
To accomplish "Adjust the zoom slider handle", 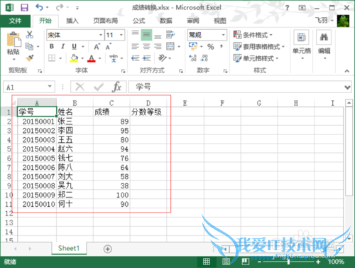I will tap(288, 262).
